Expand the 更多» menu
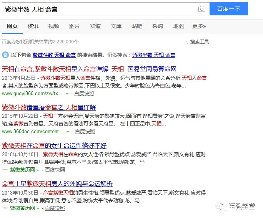The height and width of the screenshot is (218, 263). tap(199, 26)
